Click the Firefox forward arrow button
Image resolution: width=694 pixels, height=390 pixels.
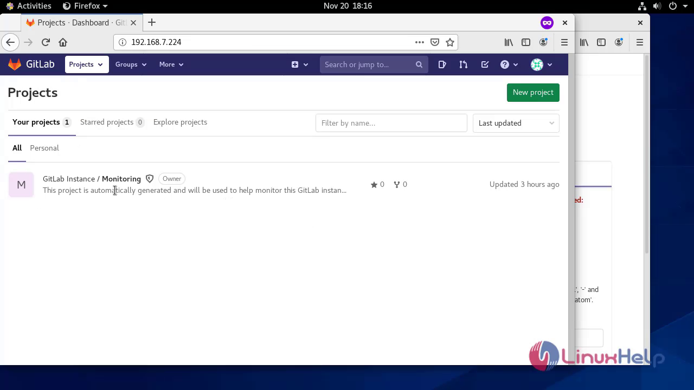tap(28, 42)
